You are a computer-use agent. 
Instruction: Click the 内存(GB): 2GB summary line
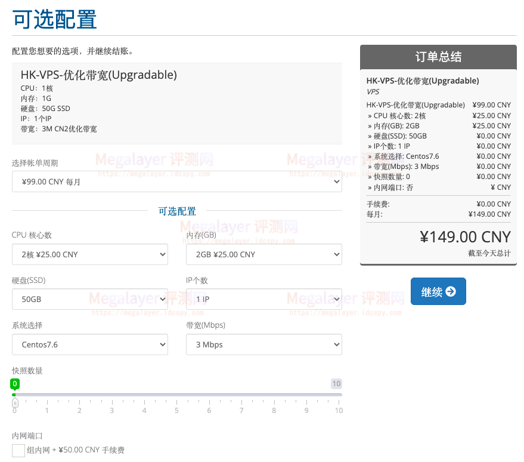438,126
